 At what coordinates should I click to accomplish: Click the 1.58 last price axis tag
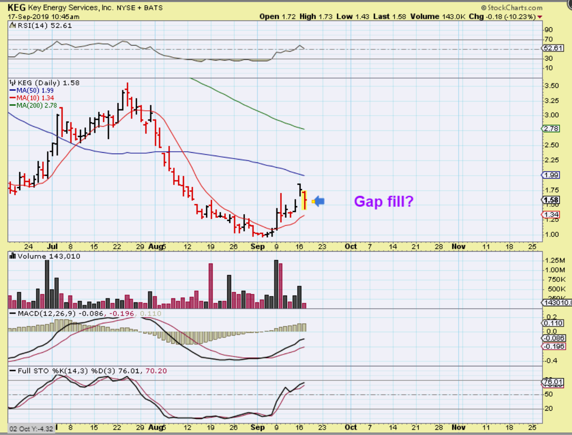point(551,200)
